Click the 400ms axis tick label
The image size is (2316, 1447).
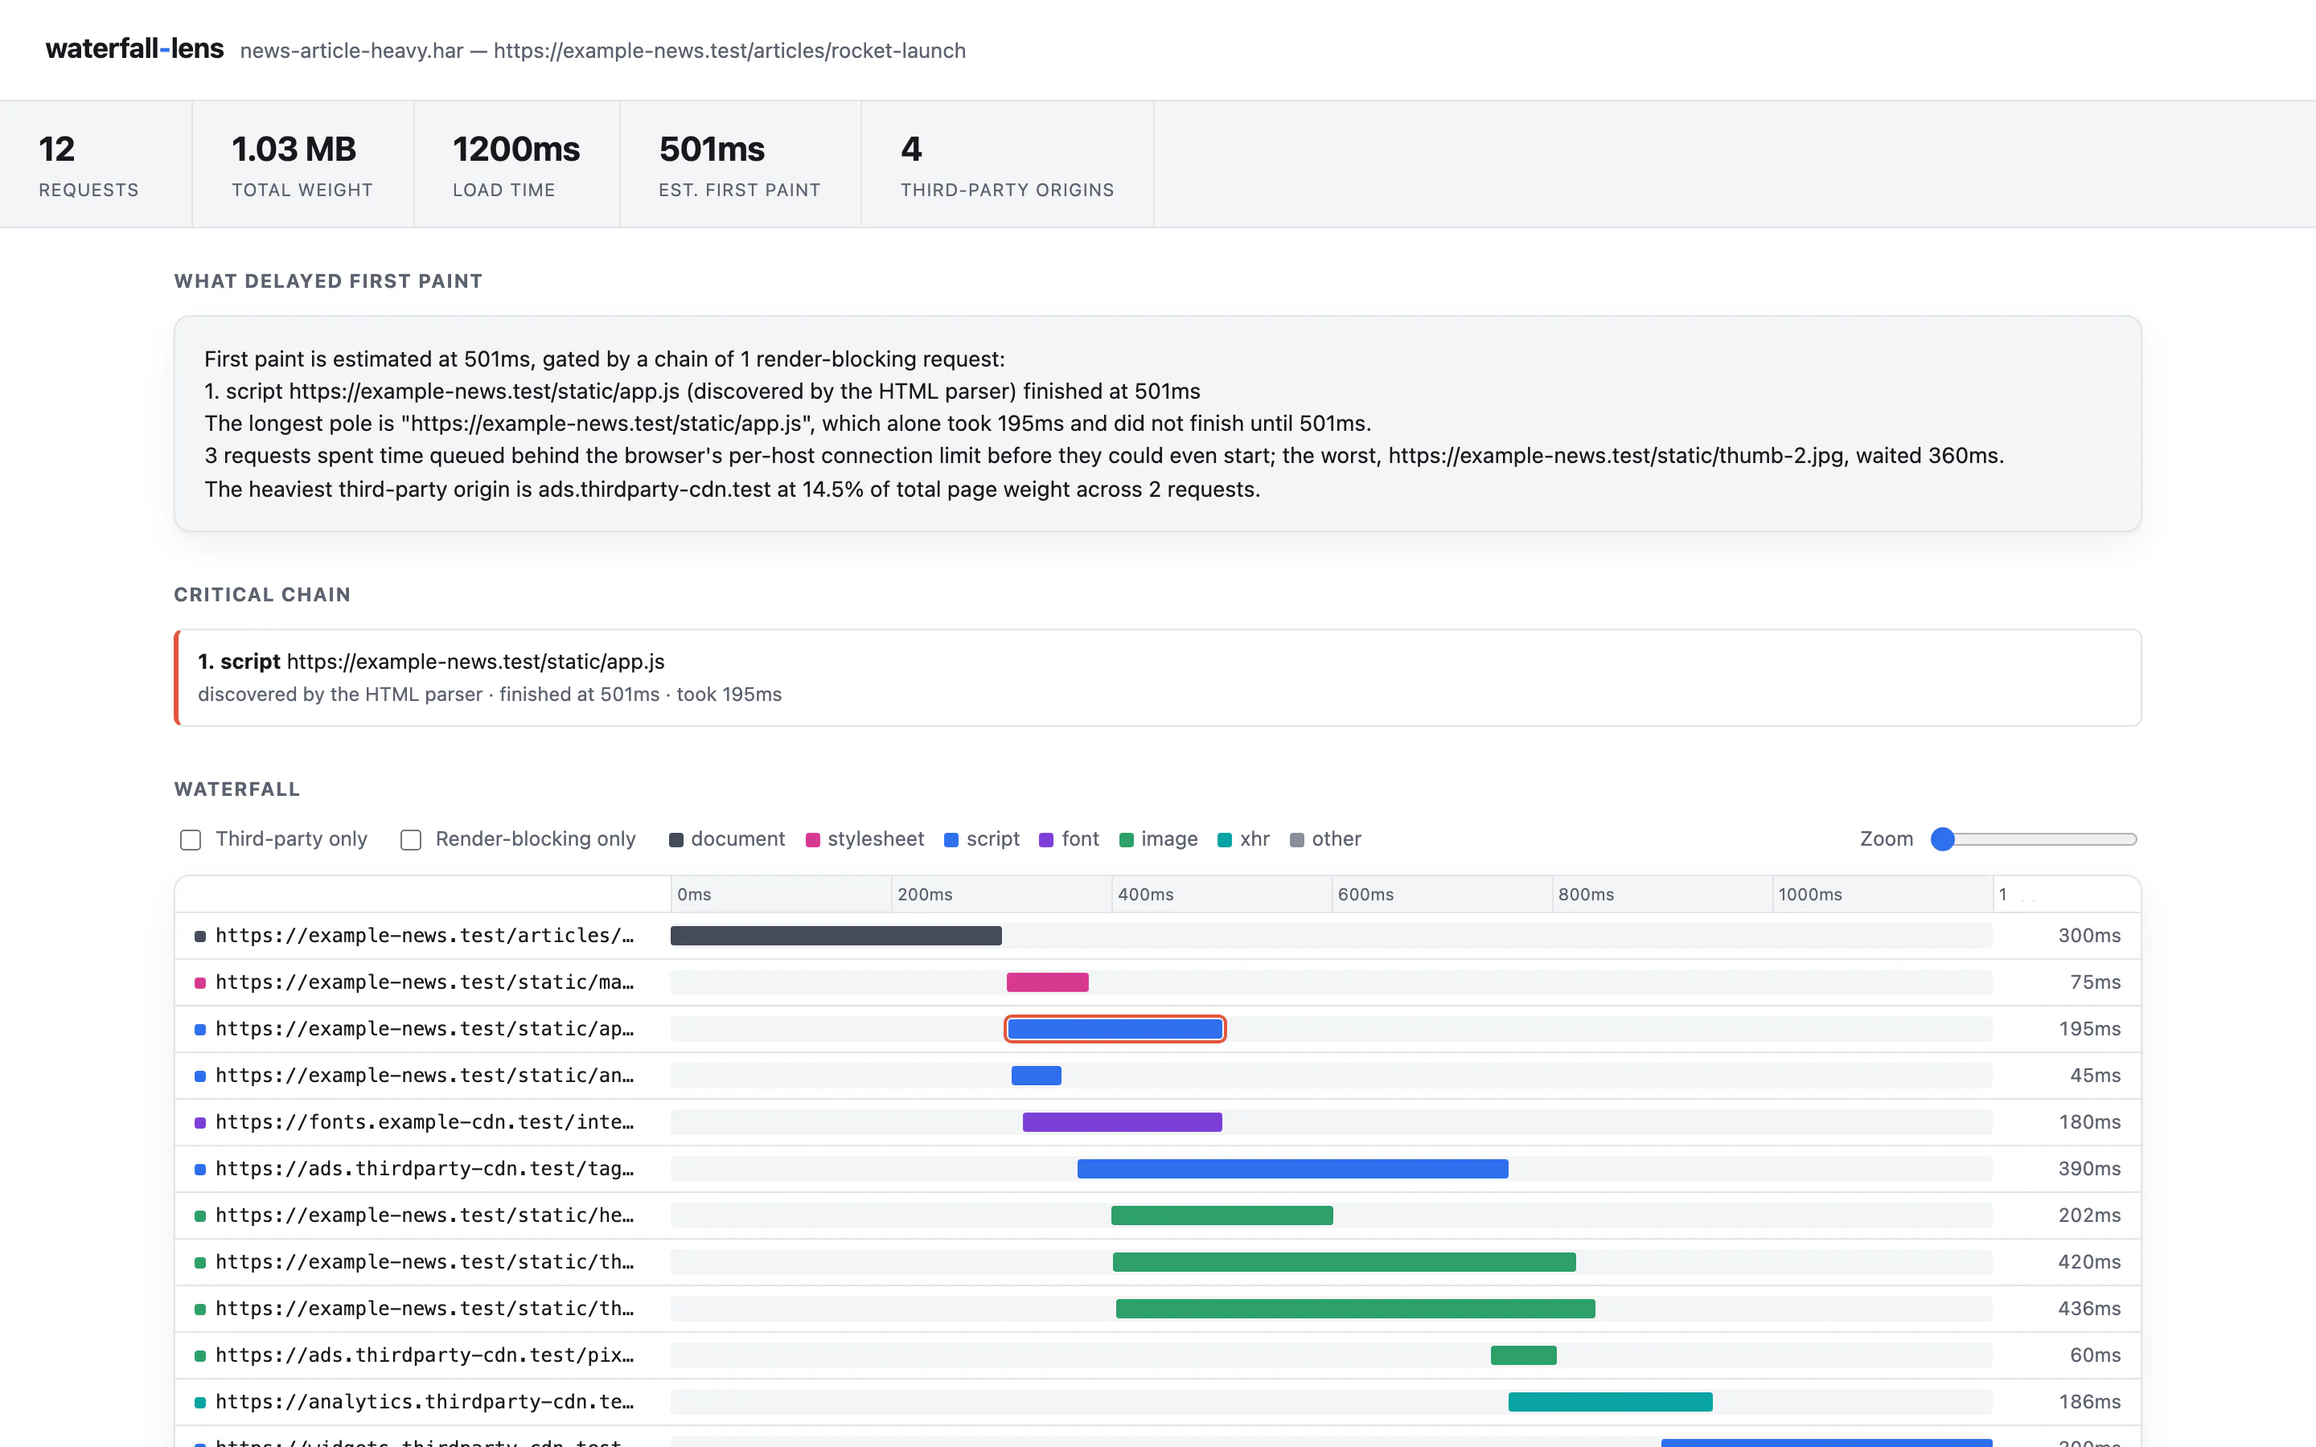click(x=1146, y=894)
